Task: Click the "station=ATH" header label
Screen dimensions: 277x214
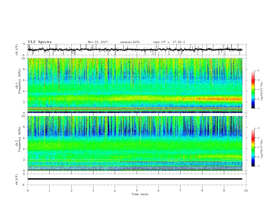Action: (x=130, y=42)
